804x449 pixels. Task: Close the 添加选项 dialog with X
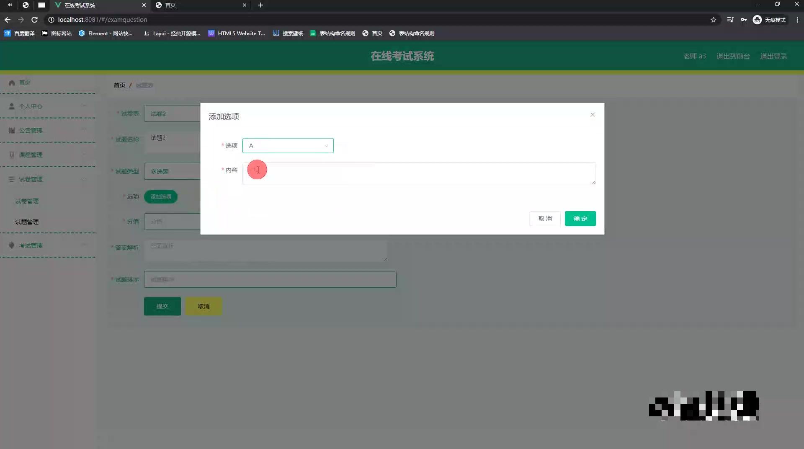tap(592, 114)
